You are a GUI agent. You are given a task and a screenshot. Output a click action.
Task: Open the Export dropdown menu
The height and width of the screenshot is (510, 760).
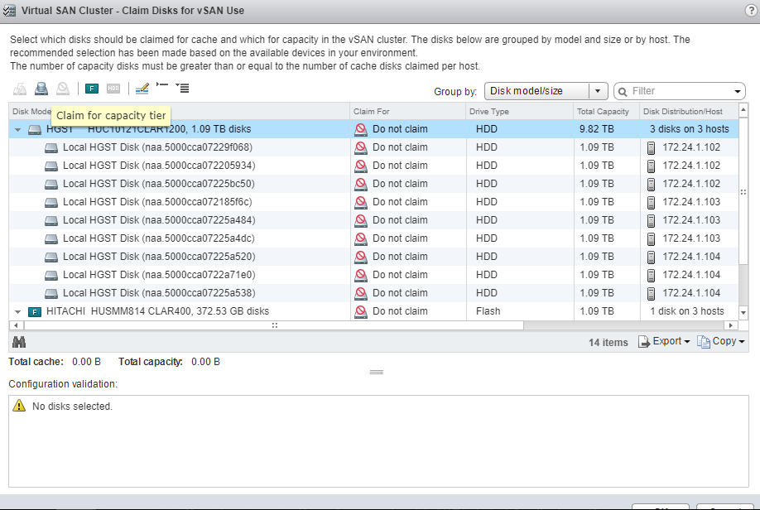[664, 342]
